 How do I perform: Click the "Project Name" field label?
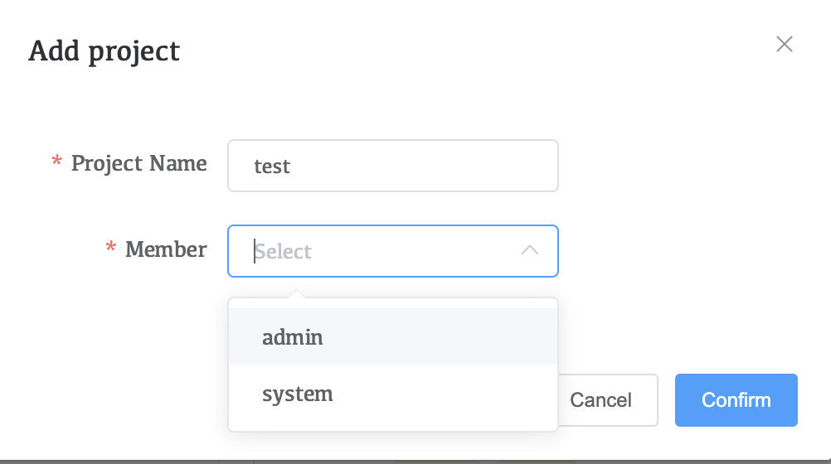coord(138,163)
